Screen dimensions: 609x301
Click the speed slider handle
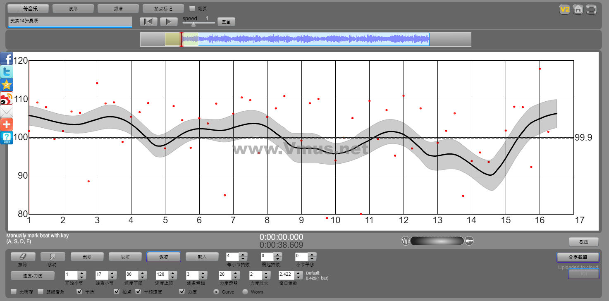click(193, 24)
